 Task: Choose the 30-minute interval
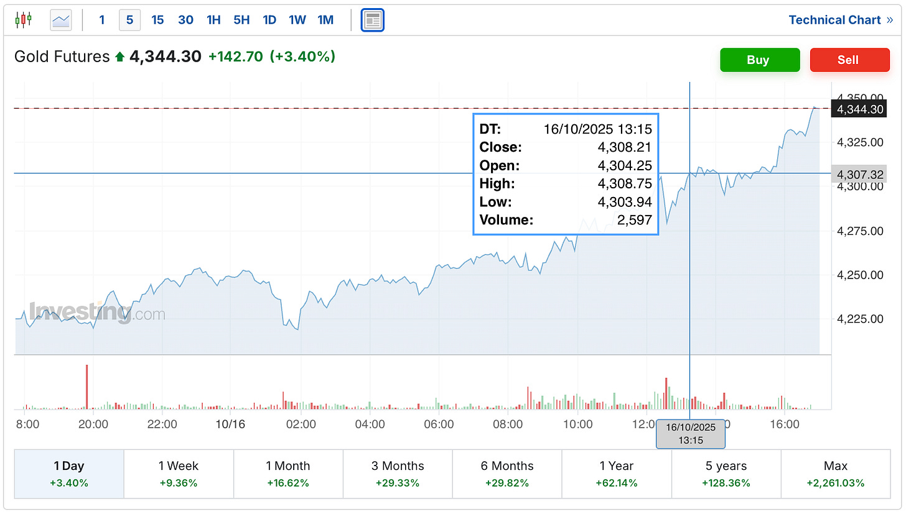(185, 20)
